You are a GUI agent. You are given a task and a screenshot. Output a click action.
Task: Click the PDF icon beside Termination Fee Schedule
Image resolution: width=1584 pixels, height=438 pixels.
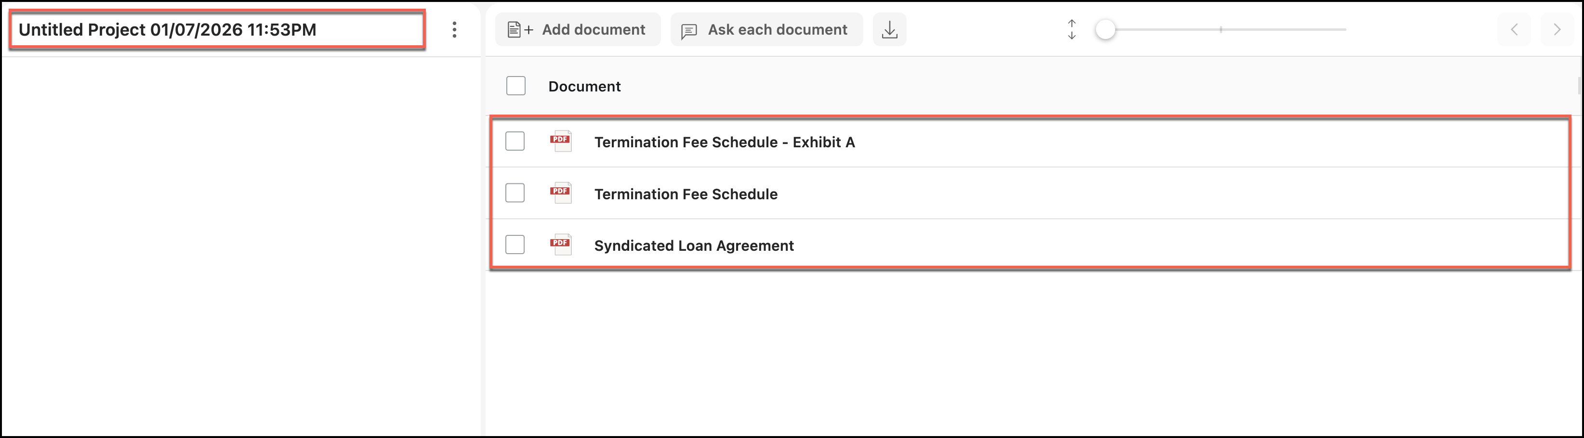click(x=560, y=193)
